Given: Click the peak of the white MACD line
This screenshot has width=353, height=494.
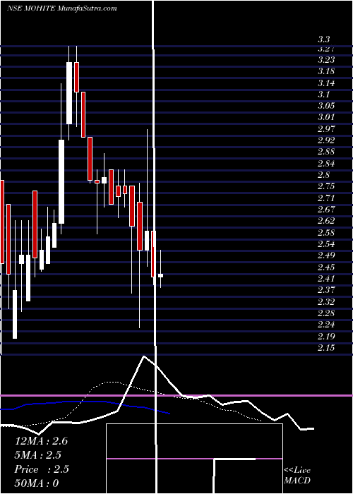Looking at the screenshot, I should coord(144,356).
